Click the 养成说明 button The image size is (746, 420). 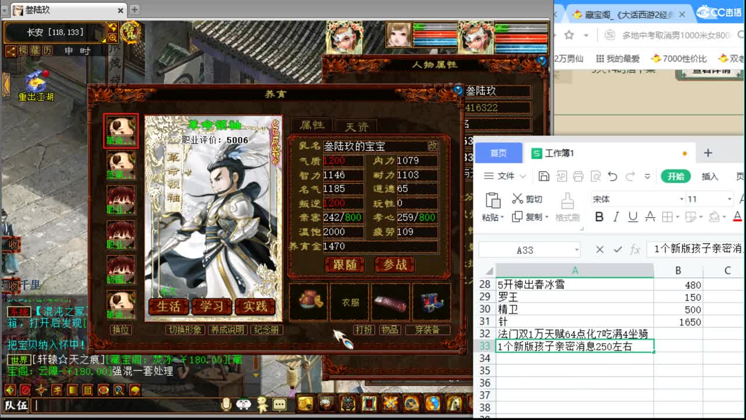pos(227,330)
